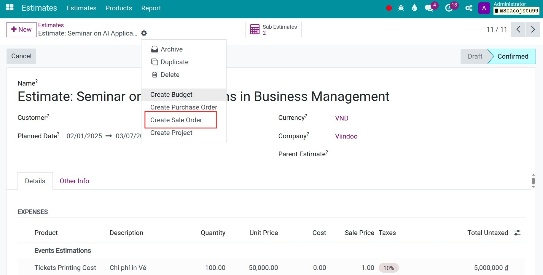This screenshot has height=275, width=543.
Task: Click the optional columns adjust icon
Action: (517, 233)
